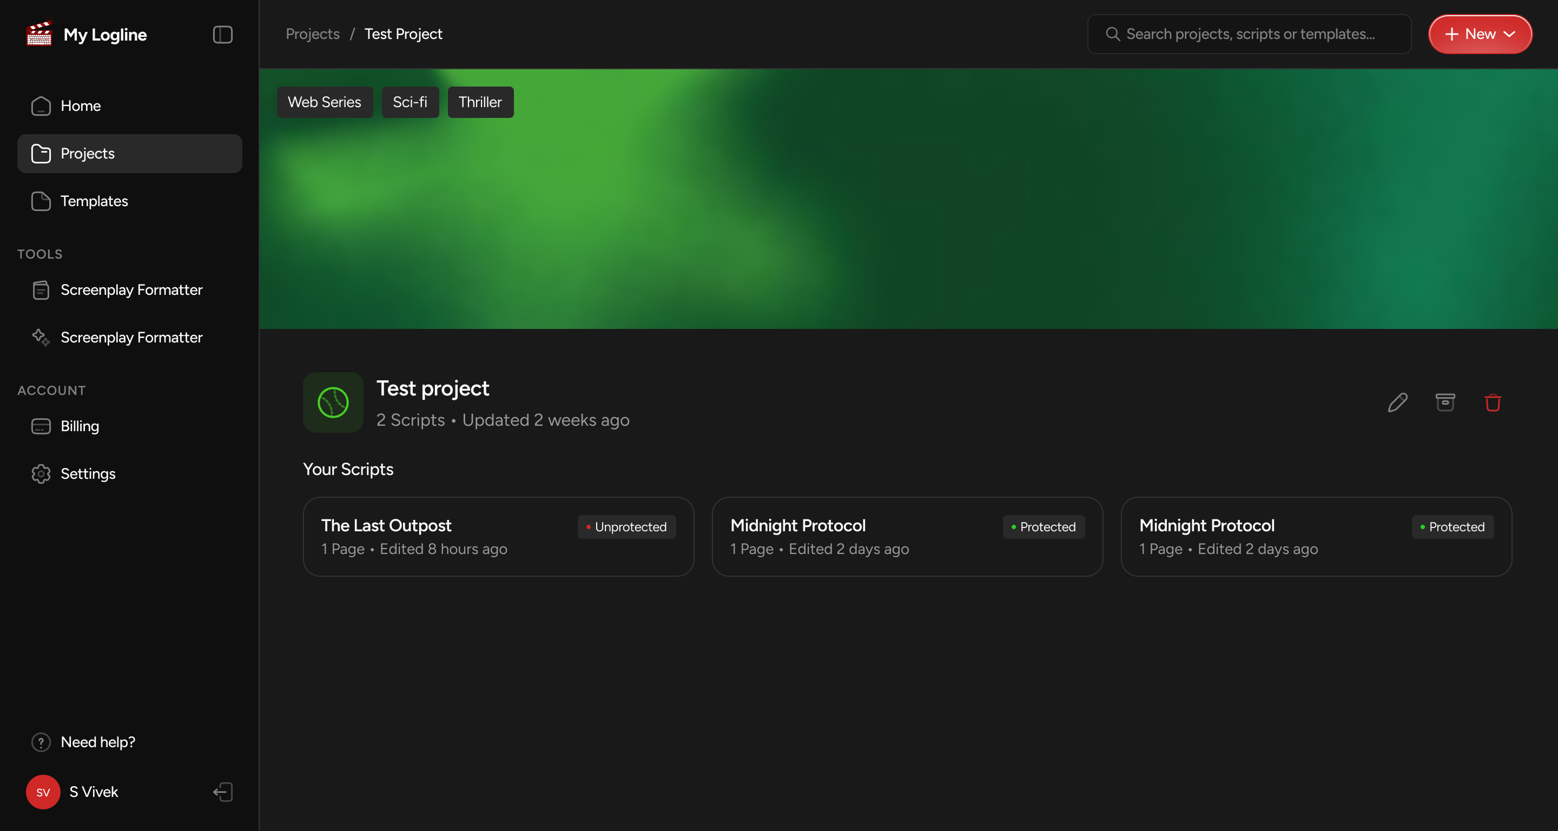Open the first Screenplay Formatter document tool
The image size is (1558, 831).
click(x=129, y=289)
